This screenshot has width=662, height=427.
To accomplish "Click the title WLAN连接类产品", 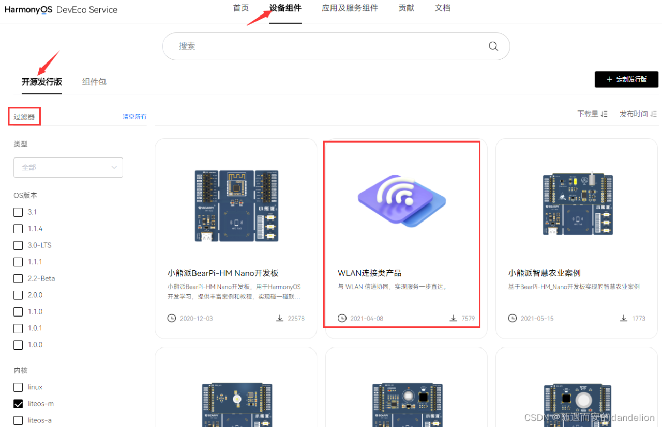I will point(370,273).
